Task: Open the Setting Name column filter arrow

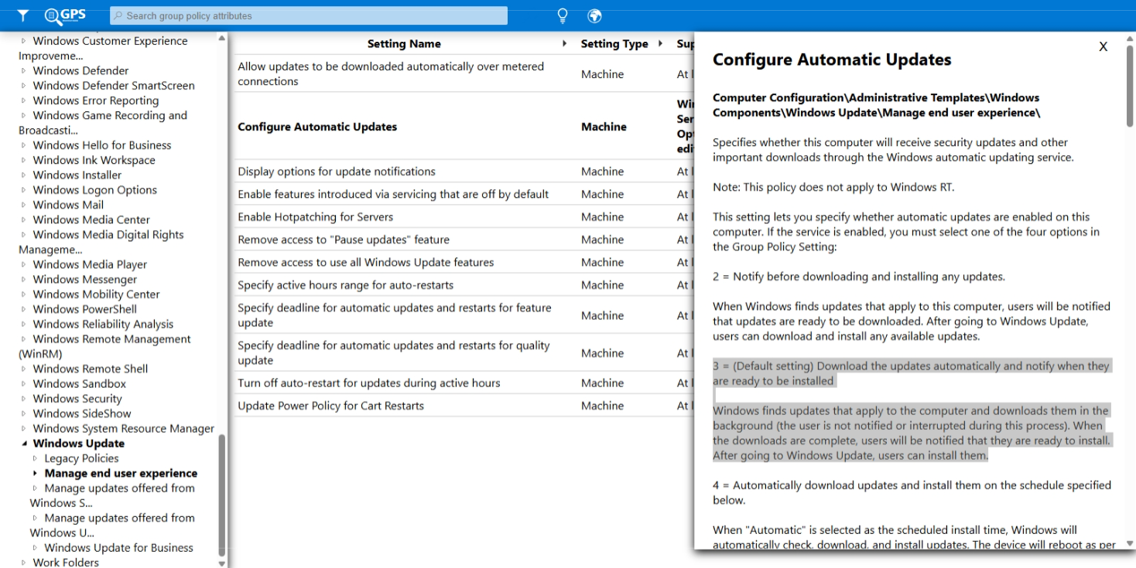Action: click(564, 44)
